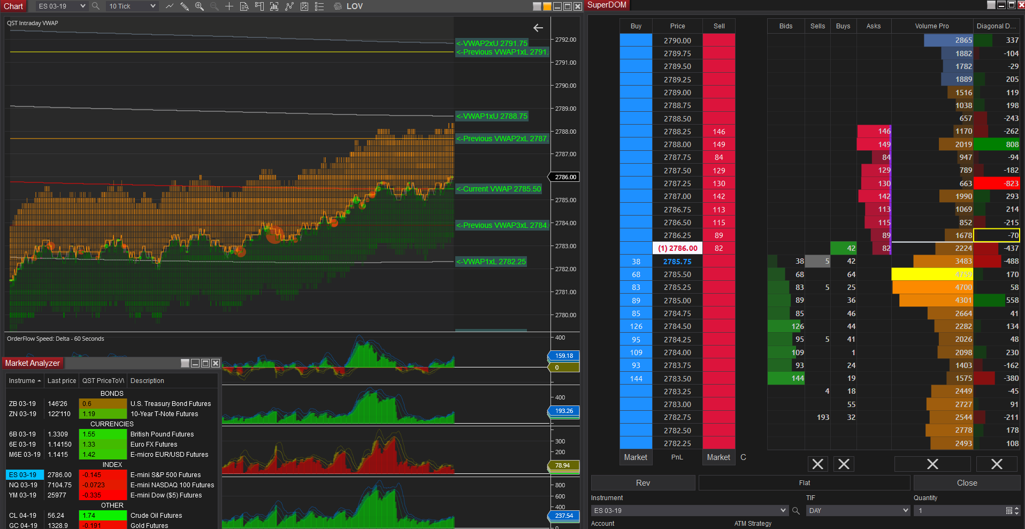Open the quantity selector grid icon
Image resolution: width=1025 pixels, height=529 pixels.
pyautogui.click(x=1009, y=511)
